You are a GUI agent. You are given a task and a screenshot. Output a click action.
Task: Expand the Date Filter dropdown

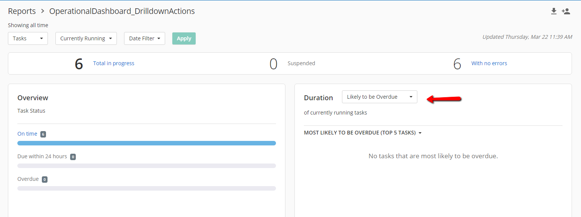pyautogui.click(x=144, y=38)
